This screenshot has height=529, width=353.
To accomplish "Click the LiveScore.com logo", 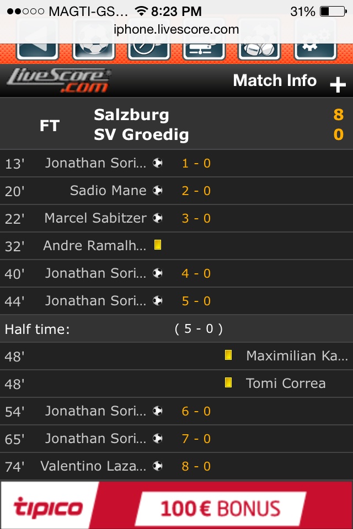I will coord(58,81).
